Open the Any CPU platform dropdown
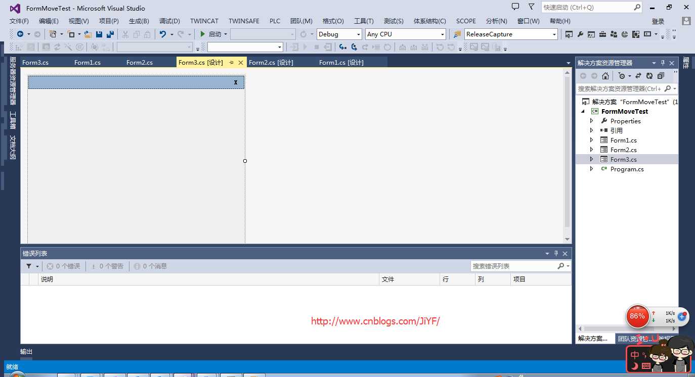This screenshot has height=377, width=695. (406, 34)
